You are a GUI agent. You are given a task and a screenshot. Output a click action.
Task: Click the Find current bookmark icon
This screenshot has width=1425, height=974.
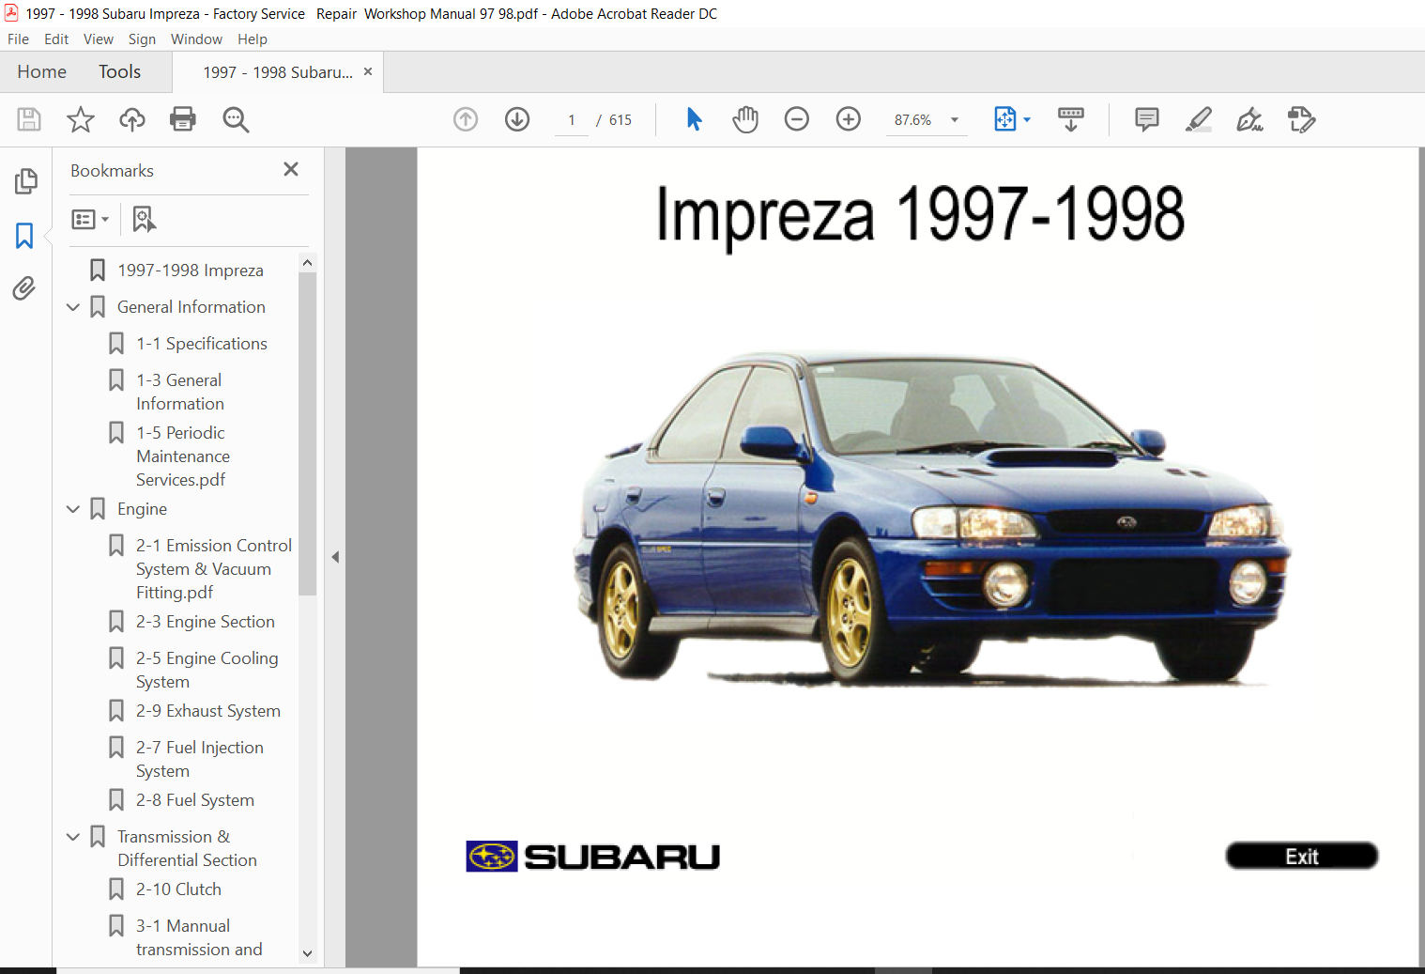click(x=144, y=220)
